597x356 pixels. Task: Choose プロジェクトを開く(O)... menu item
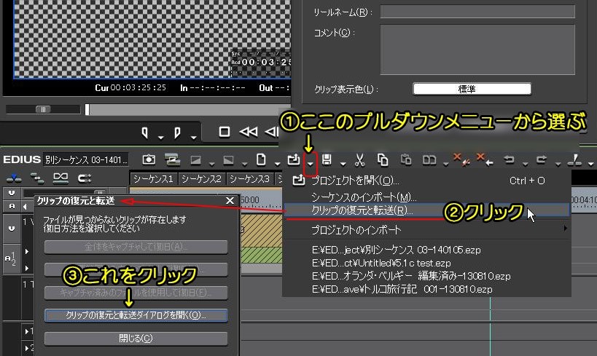point(426,181)
